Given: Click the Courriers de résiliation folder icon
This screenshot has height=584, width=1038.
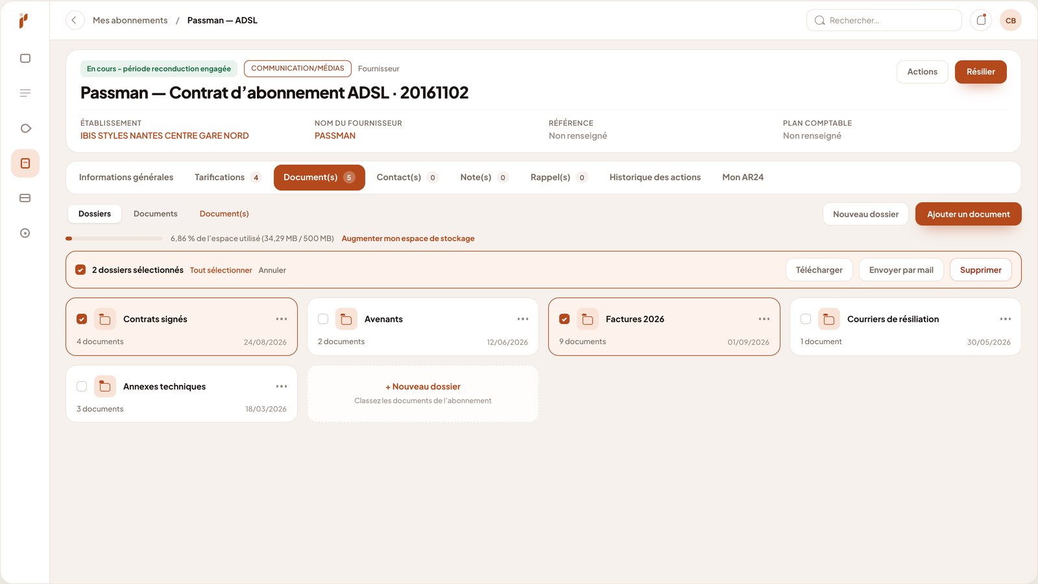Looking at the screenshot, I should [x=829, y=319].
